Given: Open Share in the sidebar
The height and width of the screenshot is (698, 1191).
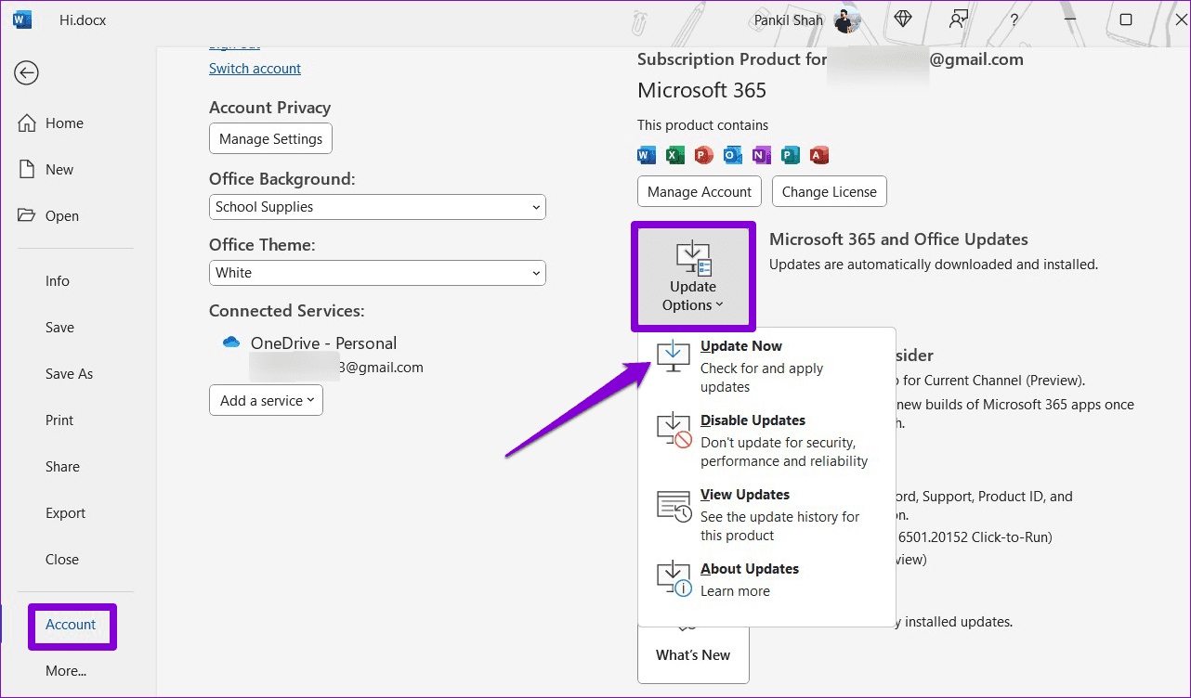Looking at the screenshot, I should (x=62, y=466).
